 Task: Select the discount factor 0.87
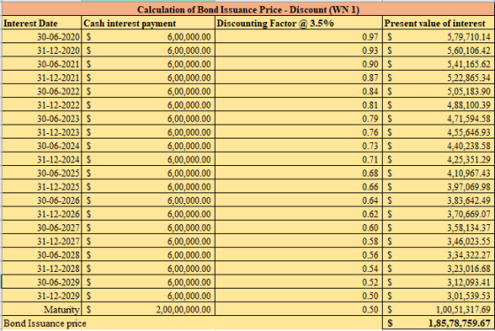(x=299, y=78)
